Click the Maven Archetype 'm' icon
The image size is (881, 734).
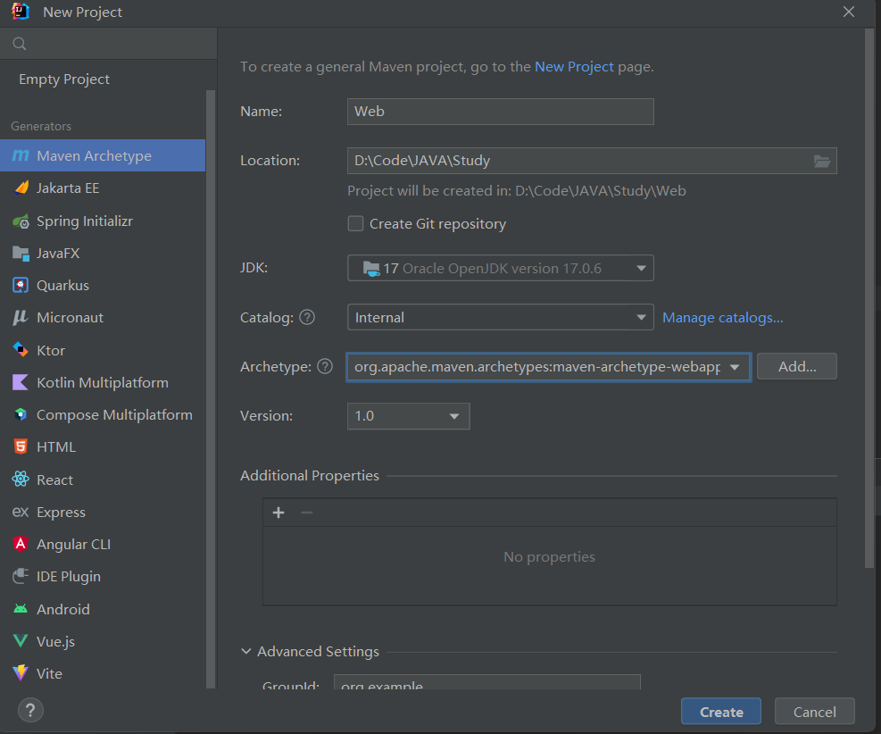click(21, 155)
